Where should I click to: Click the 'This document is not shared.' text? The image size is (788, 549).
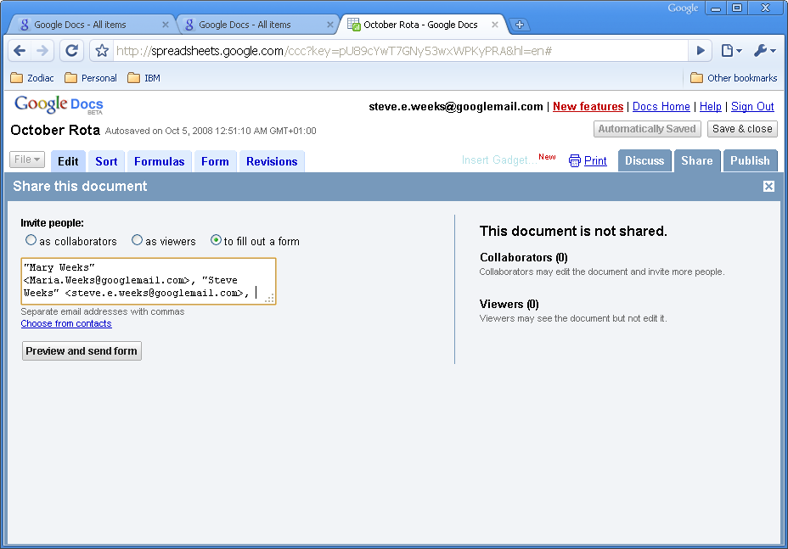[573, 231]
